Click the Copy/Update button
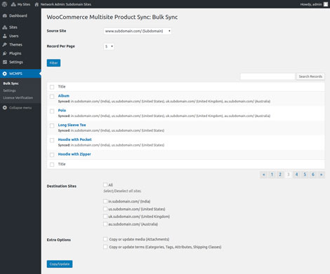This screenshot has width=330, height=274. click(60, 264)
